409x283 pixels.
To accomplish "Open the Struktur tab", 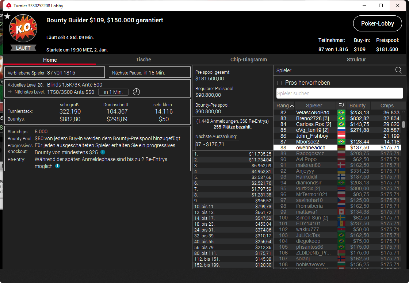I will tap(356, 60).
